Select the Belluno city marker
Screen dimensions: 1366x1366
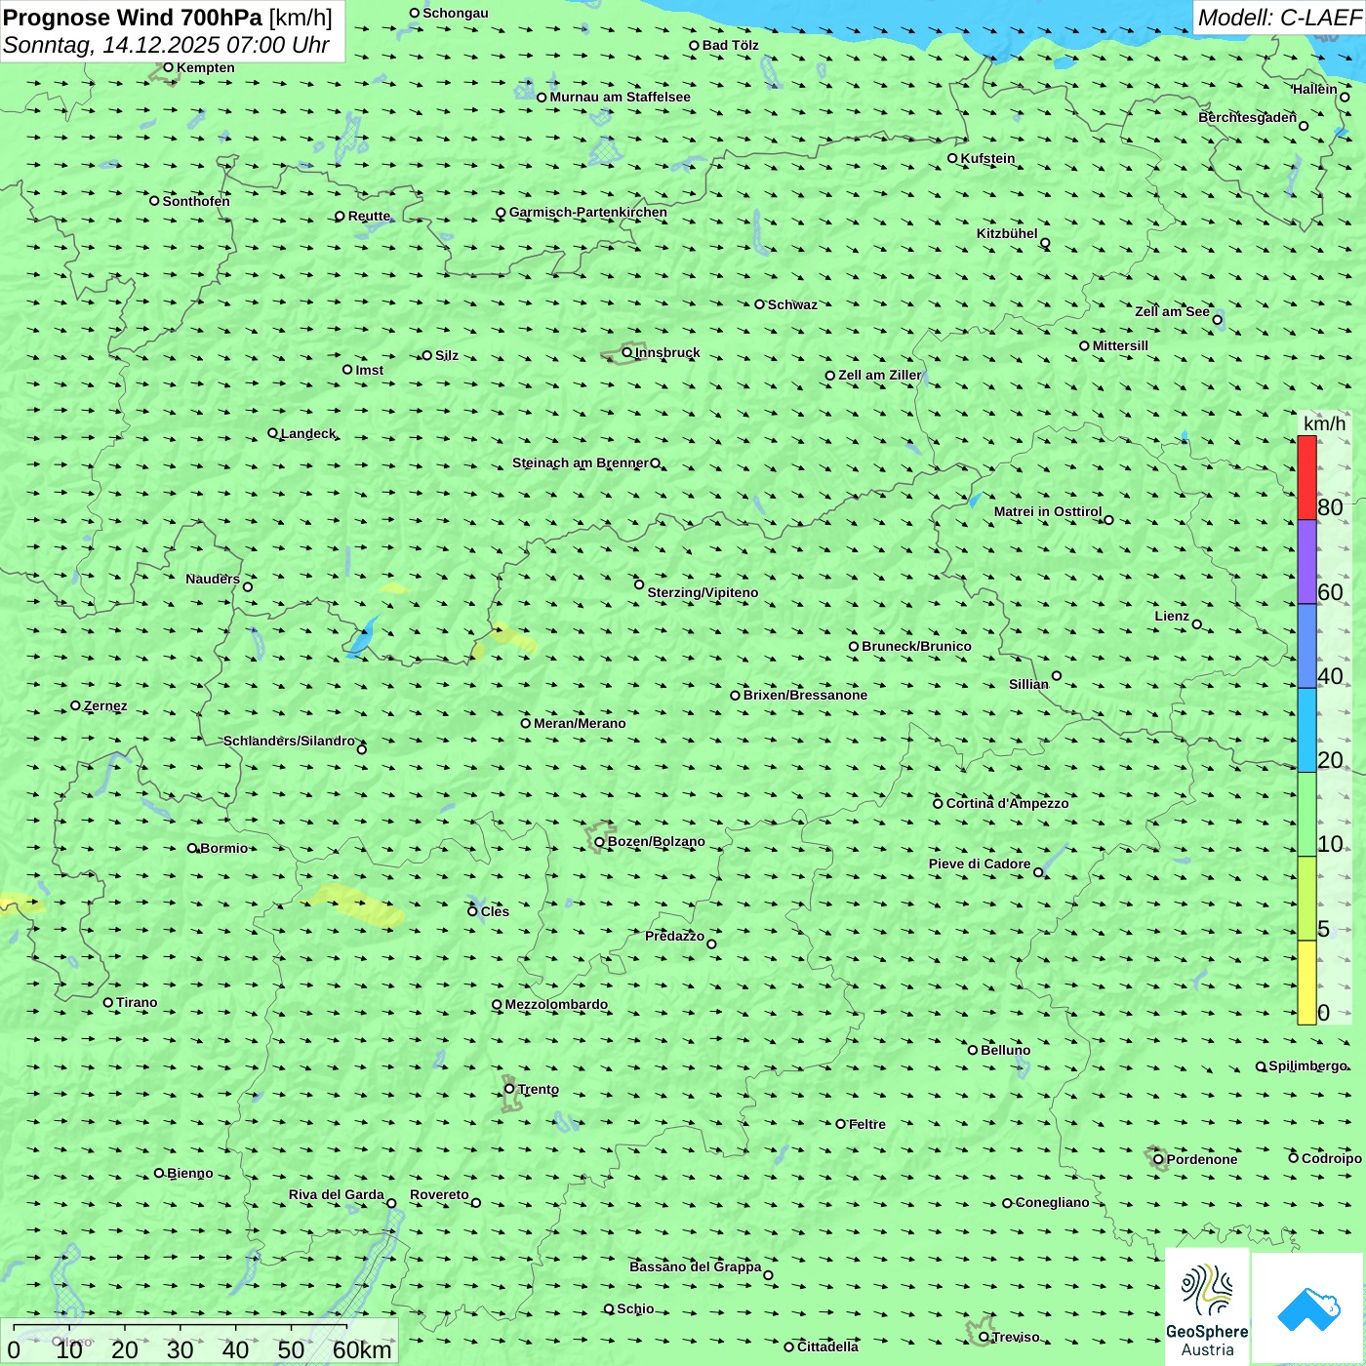973,1050
